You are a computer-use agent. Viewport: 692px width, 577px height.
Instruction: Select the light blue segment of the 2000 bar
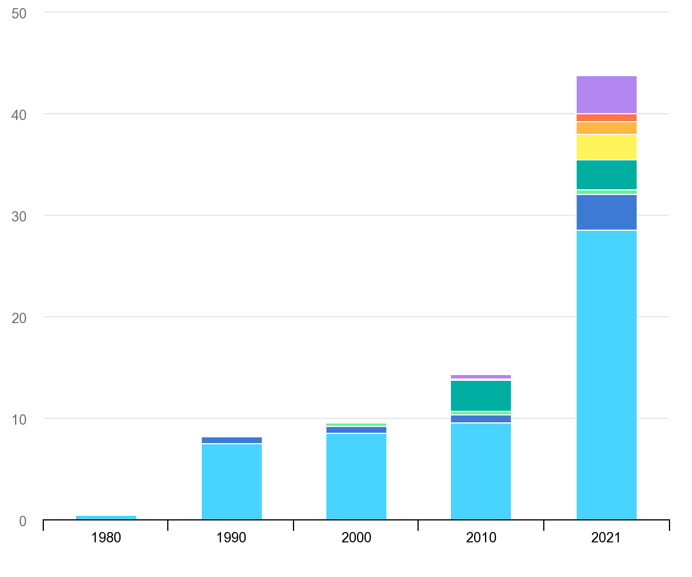[x=356, y=477]
